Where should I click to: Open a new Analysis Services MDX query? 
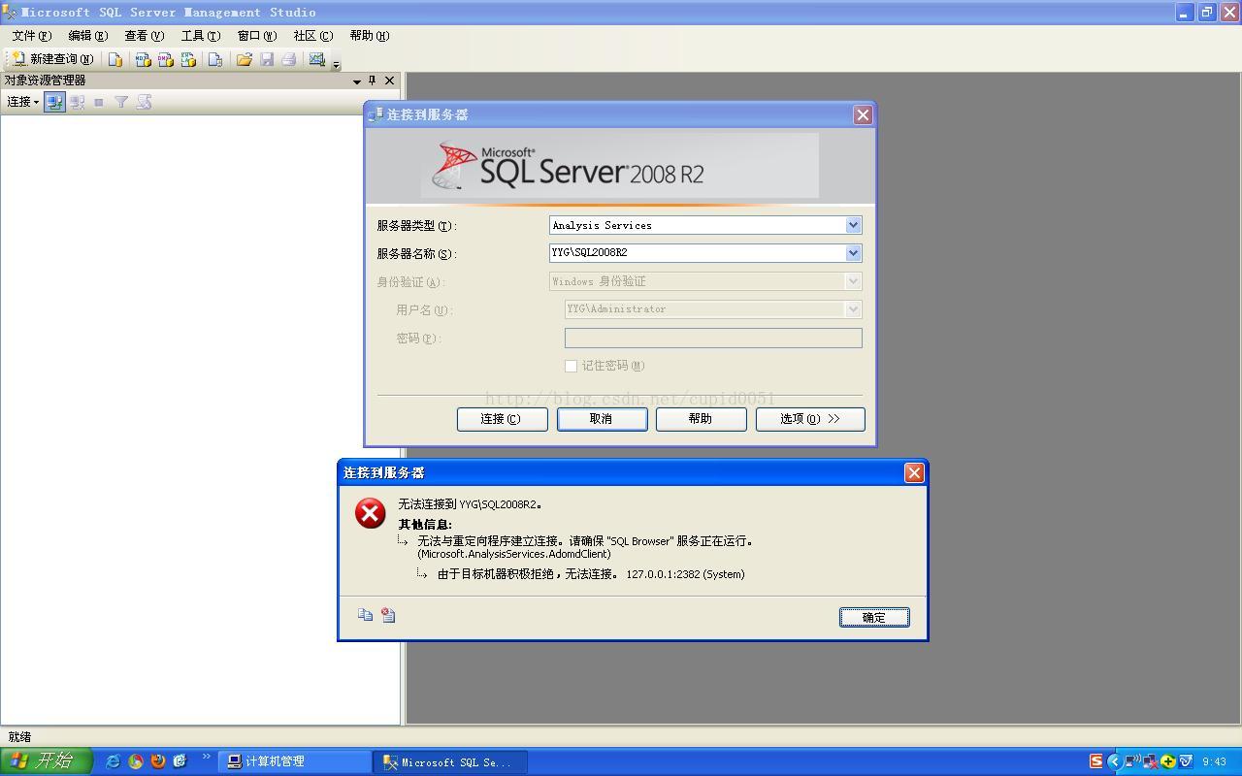143,59
